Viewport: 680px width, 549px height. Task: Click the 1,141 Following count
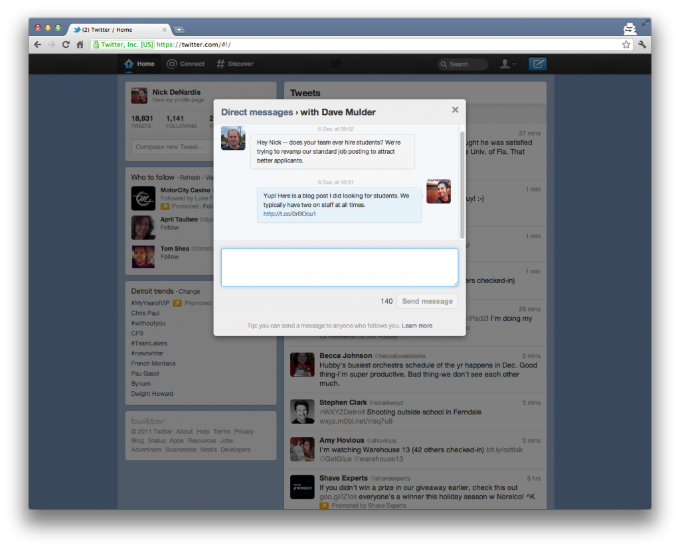[x=181, y=121]
